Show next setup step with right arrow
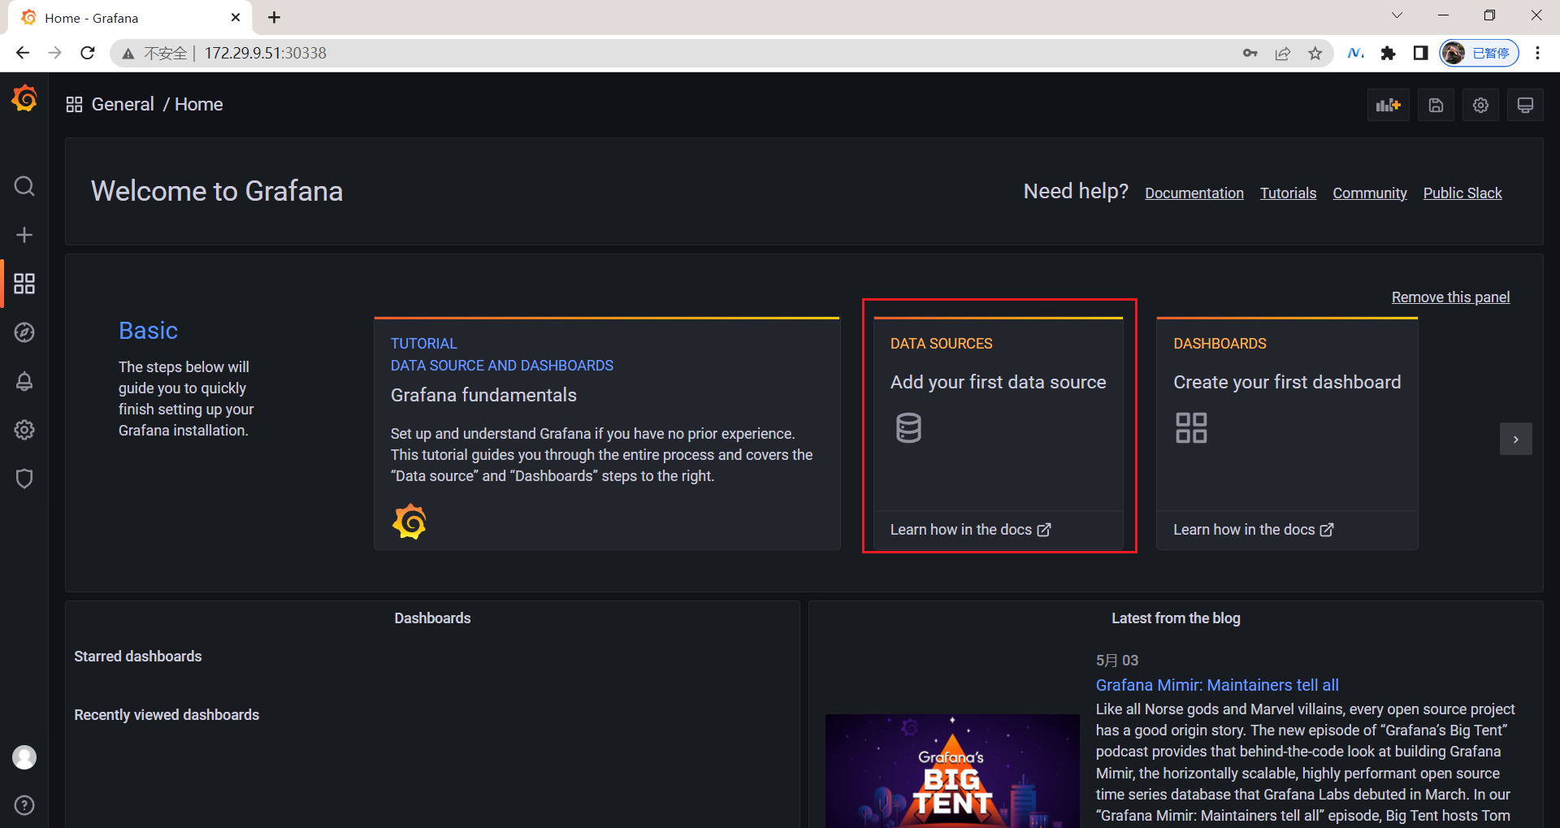 1515,439
